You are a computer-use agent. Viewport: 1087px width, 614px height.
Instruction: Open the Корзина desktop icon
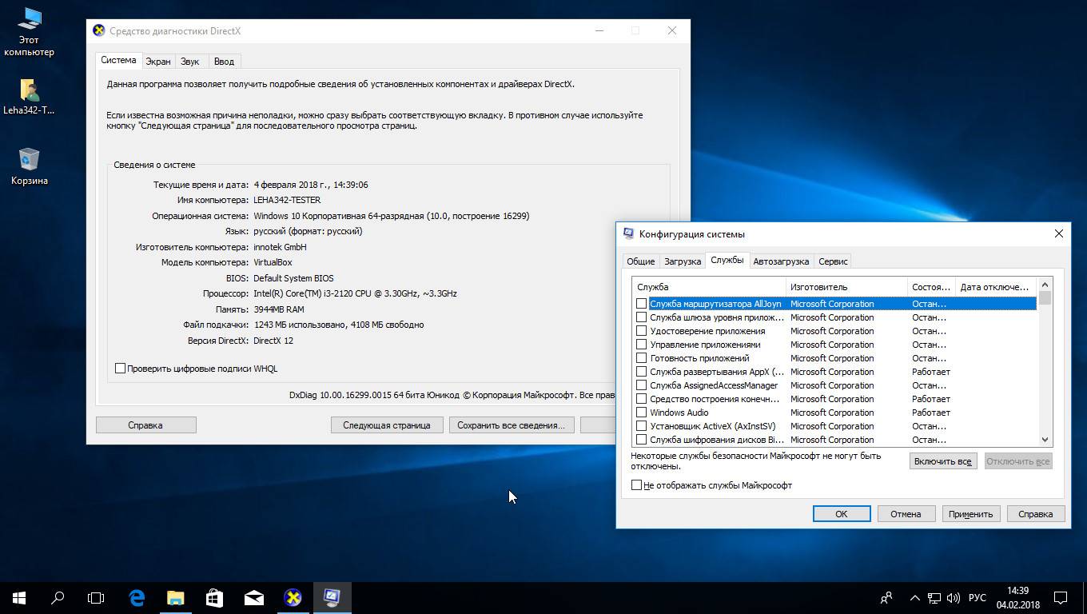coord(29,165)
